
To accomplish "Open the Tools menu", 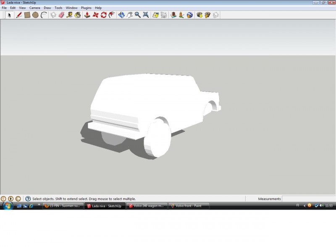I will [58, 8].
